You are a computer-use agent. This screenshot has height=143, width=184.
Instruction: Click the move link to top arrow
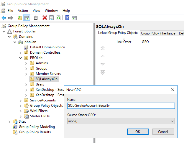[103, 48]
